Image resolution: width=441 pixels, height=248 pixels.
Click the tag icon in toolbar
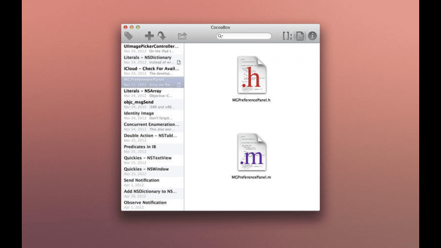[x=129, y=35]
